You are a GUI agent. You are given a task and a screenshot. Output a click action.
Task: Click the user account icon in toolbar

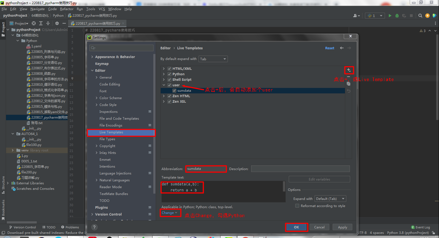click(x=356, y=16)
